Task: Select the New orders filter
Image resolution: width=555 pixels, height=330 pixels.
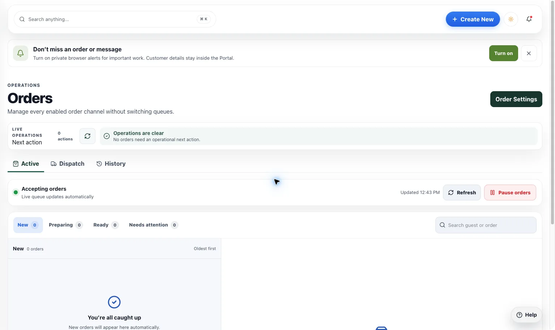Action: pos(28,225)
